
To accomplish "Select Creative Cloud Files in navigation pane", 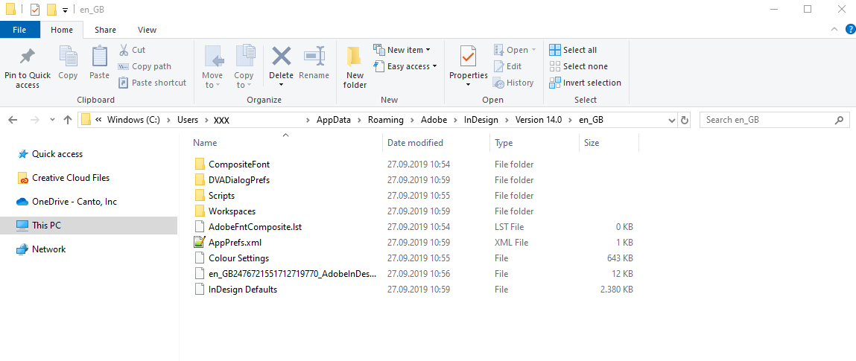I will tap(71, 178).
